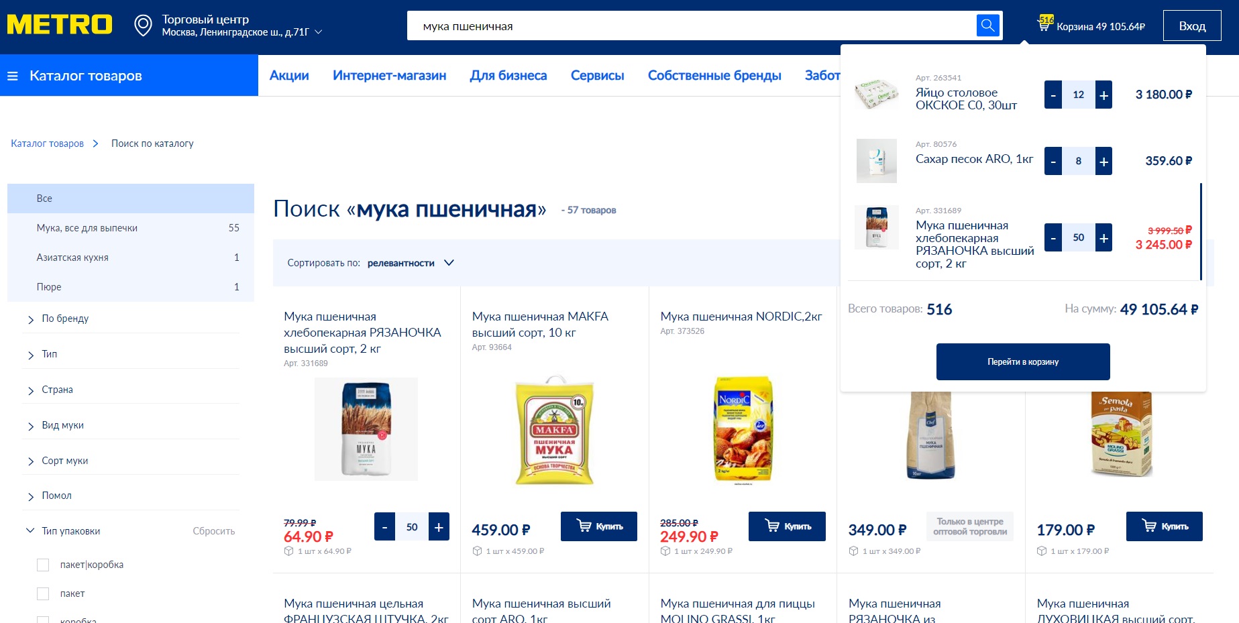Increase quantity of Яйцо столовое ОКСКОЕ in cart

1103,95
